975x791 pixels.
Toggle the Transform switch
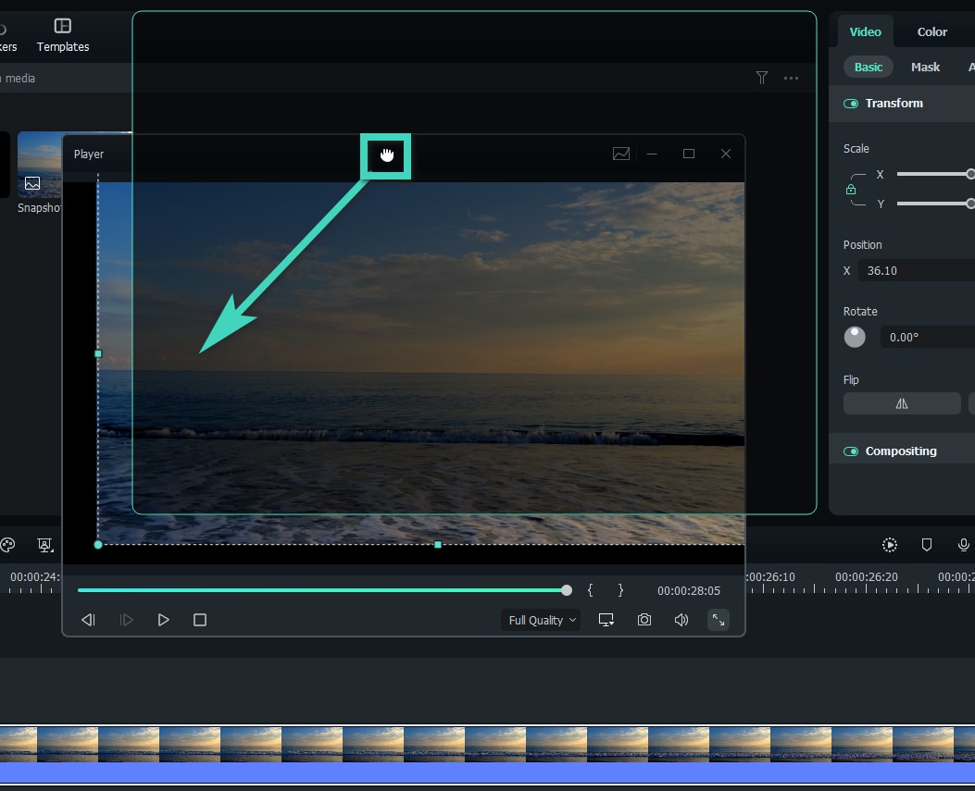coord(851,103)
